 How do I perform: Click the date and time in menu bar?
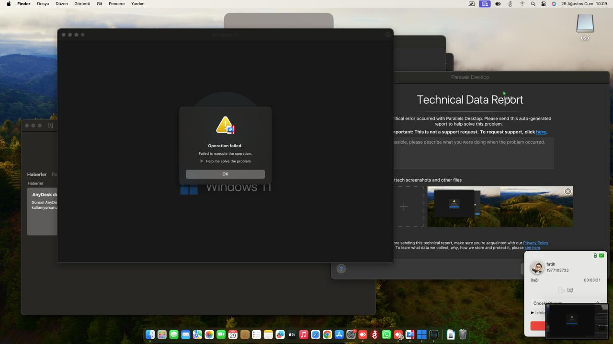pos(584,4)
